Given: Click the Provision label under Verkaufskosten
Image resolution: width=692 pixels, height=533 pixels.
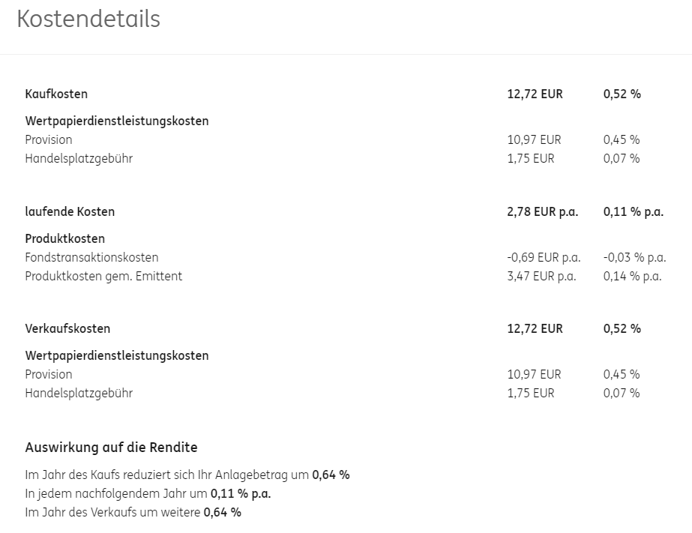Looking at the screenshot, I should [x=49, y=375].
